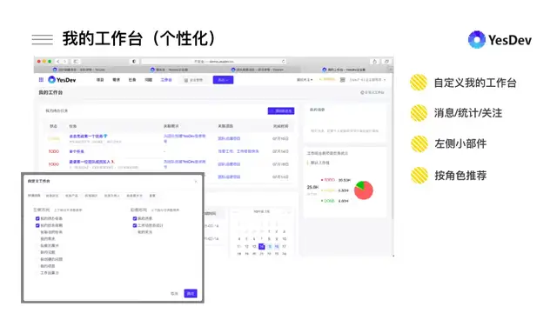This screenshot has height=313, width=557.
Task: Open the 工作台 menu in the top navigation
Action: point(166,80)
